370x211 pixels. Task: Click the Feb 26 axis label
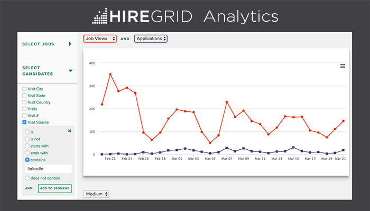coord(143,159)
